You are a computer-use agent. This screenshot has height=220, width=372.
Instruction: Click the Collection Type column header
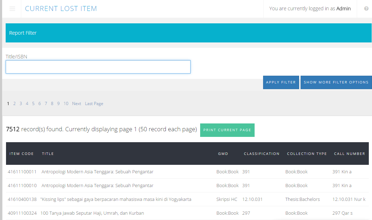pos(307,154)
